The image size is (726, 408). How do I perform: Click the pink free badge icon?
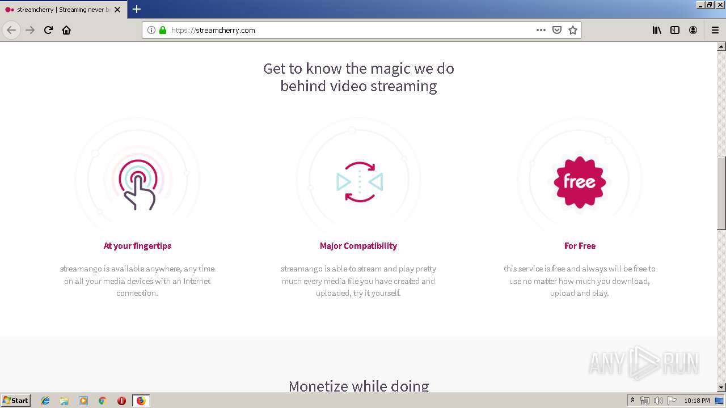tap(580, 182)
